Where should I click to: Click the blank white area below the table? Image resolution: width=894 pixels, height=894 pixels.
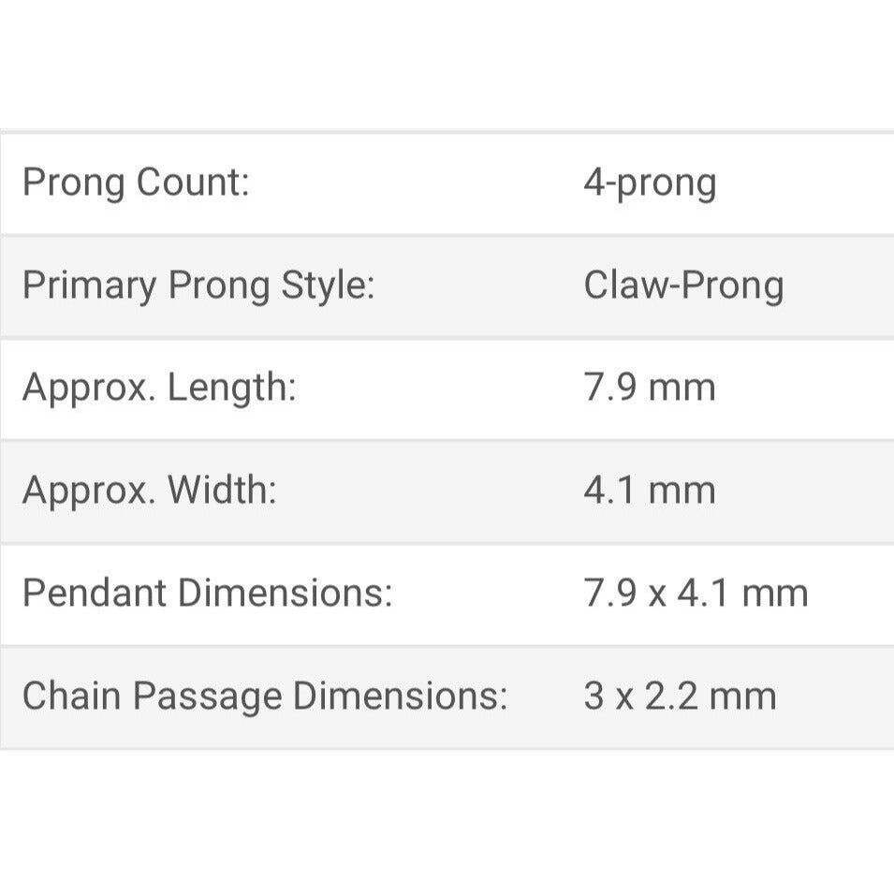(x=447, y=824)
